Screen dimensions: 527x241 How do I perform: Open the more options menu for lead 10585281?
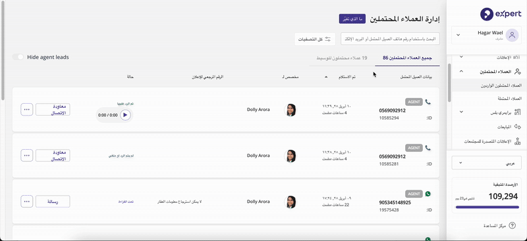point(27,155)
